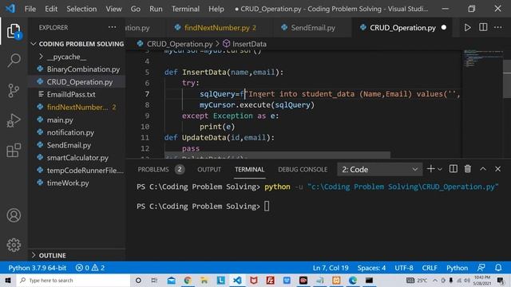The height and width of the screenshot is (287, 511).
Task: Open the Edit menu
Action: pyautogui.click(x=51, y=9)
